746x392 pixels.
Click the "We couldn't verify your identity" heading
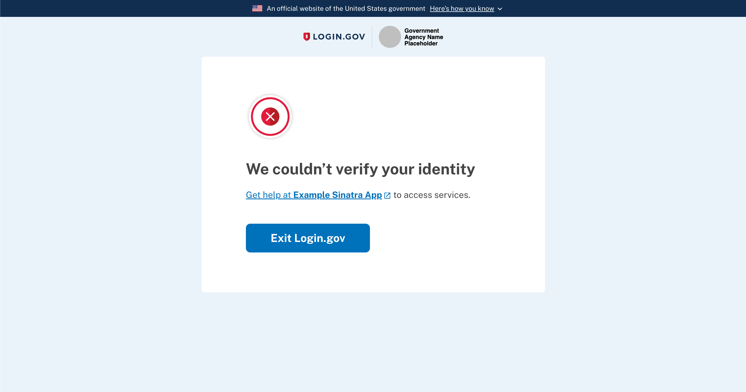click(360, 169)
